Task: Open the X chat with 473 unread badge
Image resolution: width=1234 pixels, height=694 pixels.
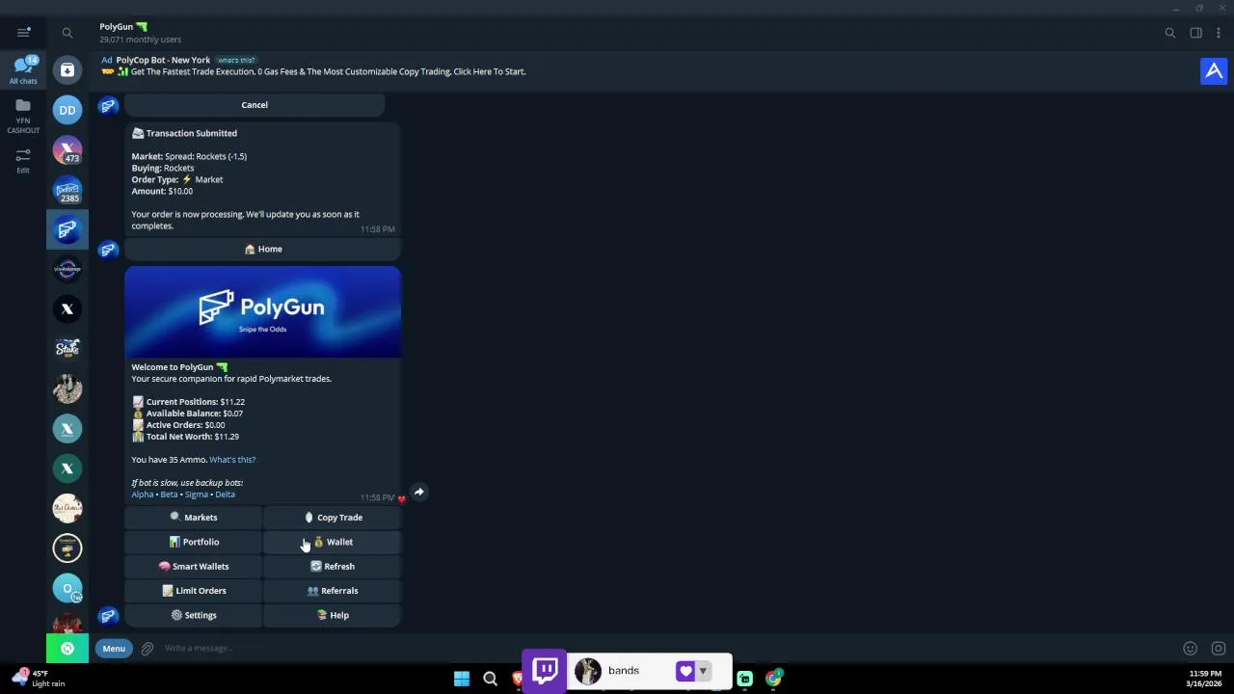Action: pyautogui.click(x=67, y=150)
